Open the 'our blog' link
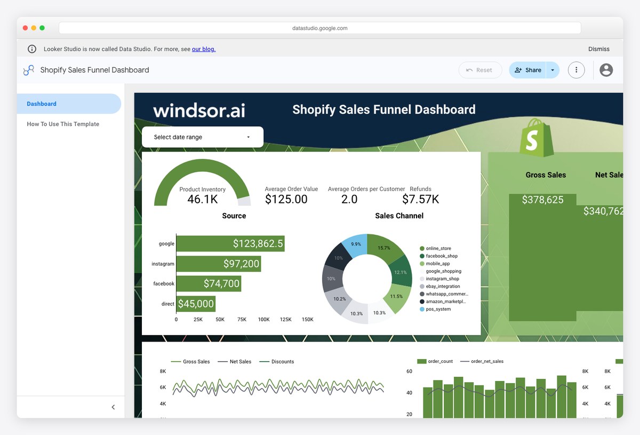The width and height of the screenshot is (640, 435). (204, 49)
